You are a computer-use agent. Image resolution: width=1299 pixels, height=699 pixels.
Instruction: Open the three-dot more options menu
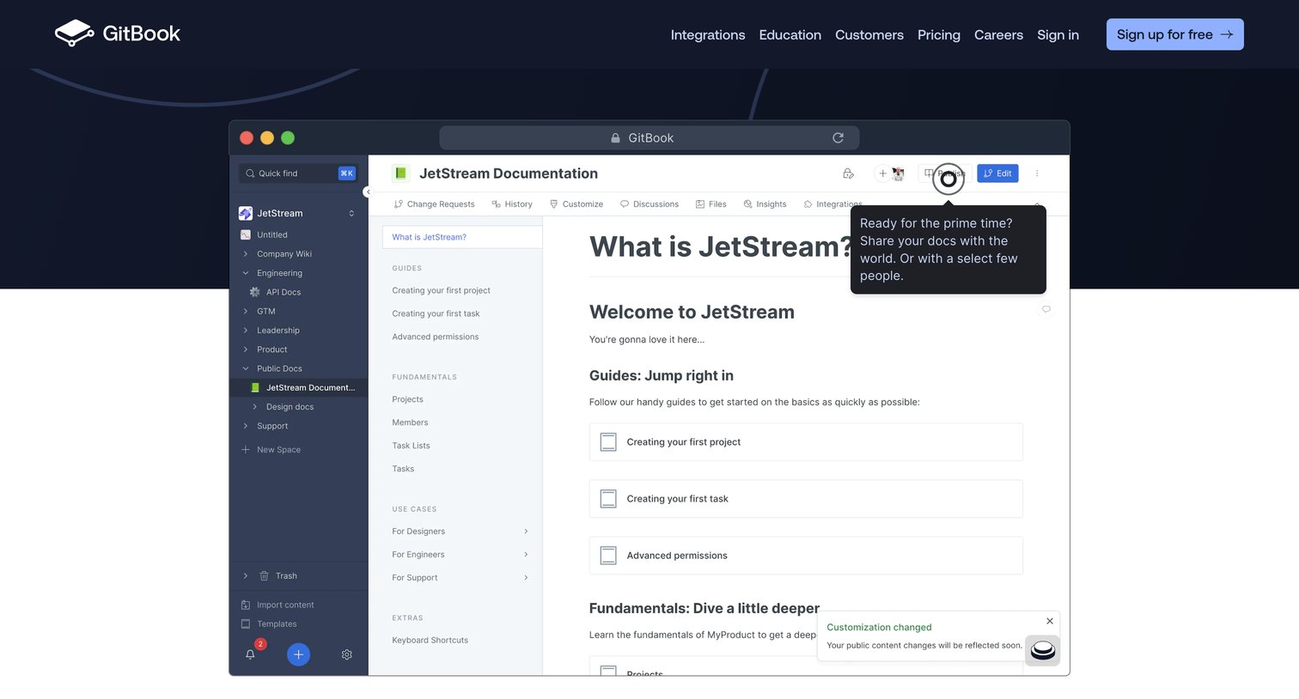coord(1037,173)
